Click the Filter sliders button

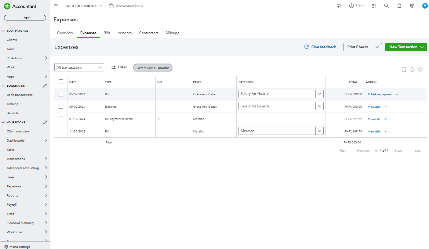(119, 67)
